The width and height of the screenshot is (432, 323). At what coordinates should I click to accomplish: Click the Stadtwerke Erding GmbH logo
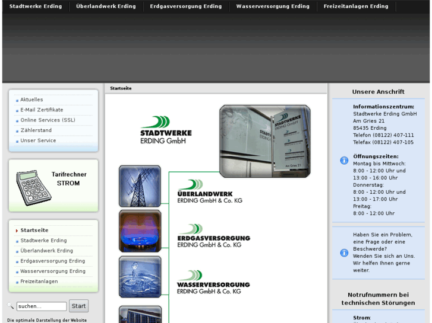(x=166, y=130)
